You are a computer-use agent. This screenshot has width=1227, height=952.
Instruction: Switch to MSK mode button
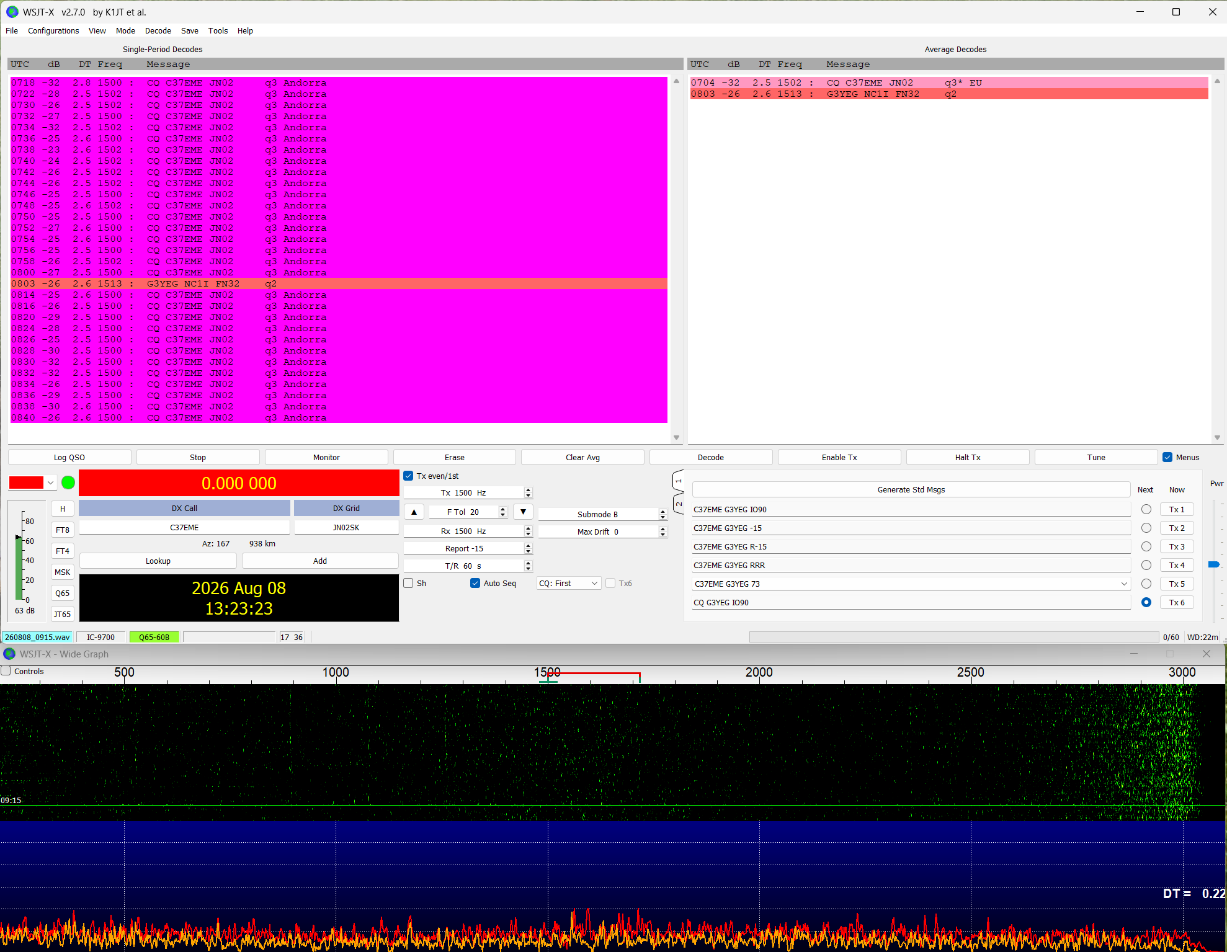pyautogui.click(x=62, y=572)
